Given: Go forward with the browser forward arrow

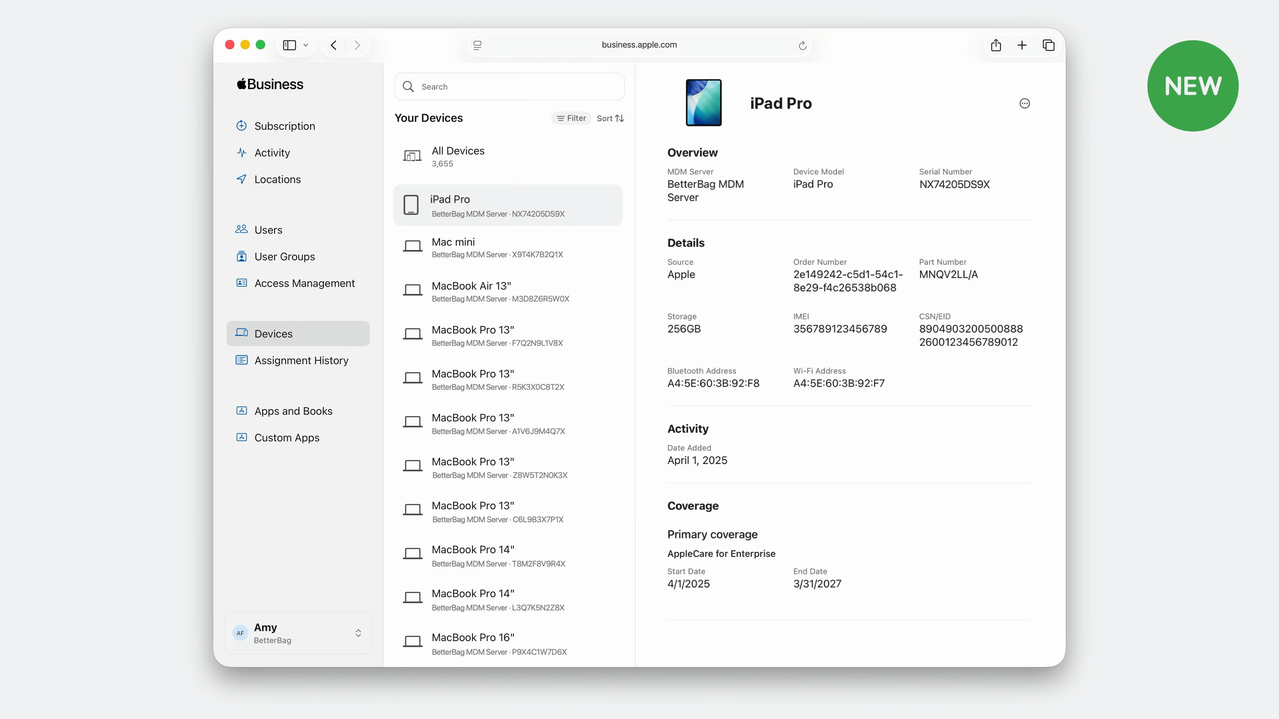Looking at the screenshot, I should [x=357, y=45].
